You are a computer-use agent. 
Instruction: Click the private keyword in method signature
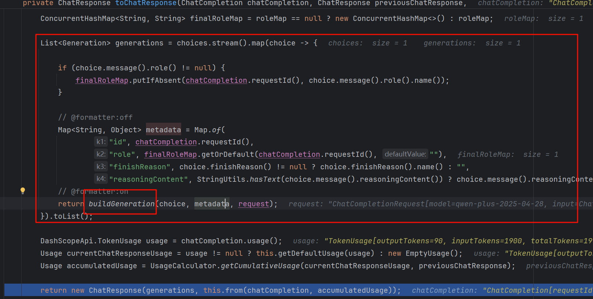point(38,3)
